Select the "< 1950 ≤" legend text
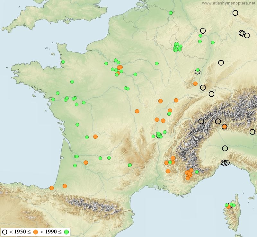The height and width of the screenshot is (237, 257). click(x=20, y=232)
